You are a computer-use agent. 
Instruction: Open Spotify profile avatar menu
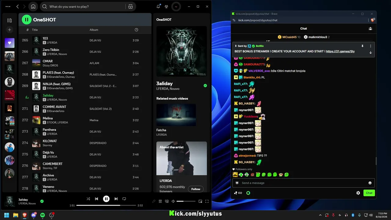point(176,6)
